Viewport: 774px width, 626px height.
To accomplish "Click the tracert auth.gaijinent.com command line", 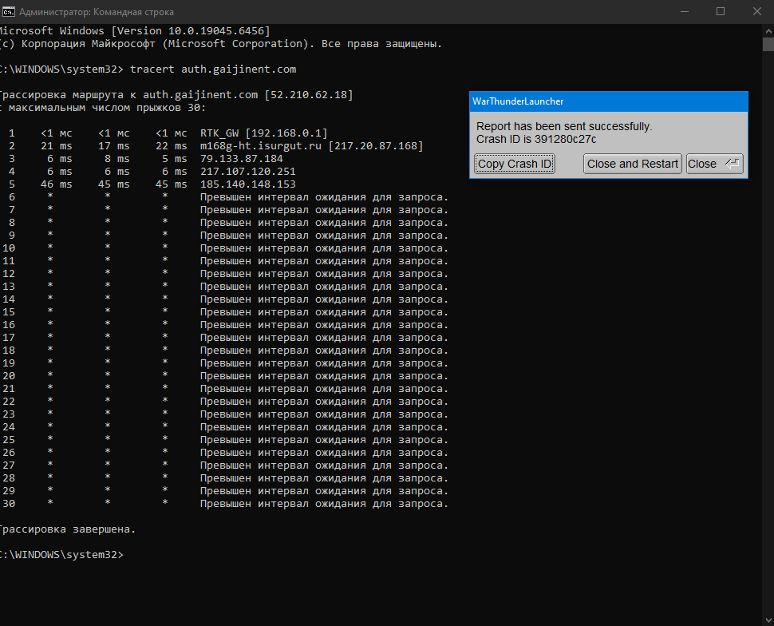I will [x=212, y=69].
